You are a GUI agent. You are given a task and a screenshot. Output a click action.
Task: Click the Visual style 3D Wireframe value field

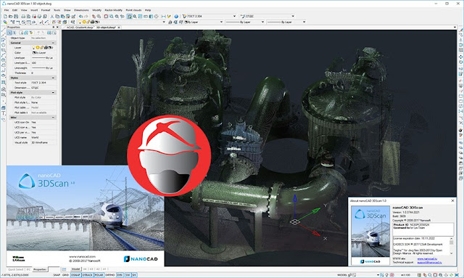[x=43, y=142]
